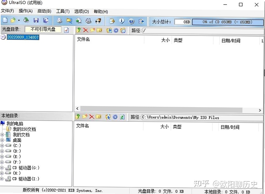Click the 0KB total size field
Viewport: 265px width, 194px height.
pos(183,22)
